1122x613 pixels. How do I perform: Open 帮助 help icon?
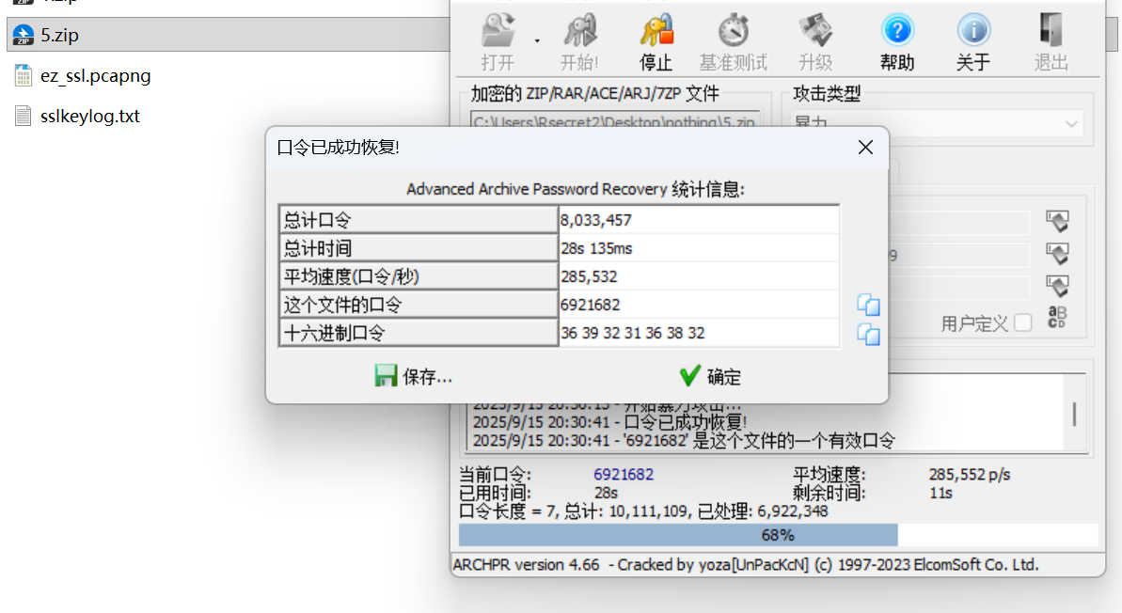point(897,42)
